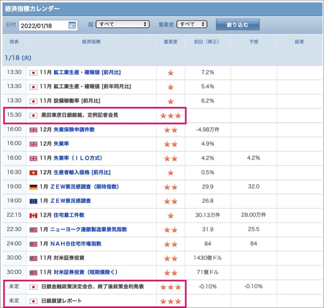Click US flag in ニューヨーク連銀 row

[x=33, y=230]
